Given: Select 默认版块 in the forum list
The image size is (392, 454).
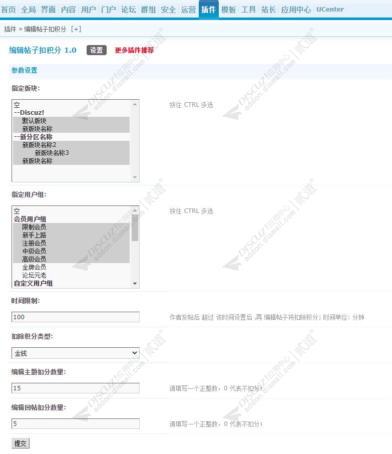Looking at the screenshot, I should [71, 120].
